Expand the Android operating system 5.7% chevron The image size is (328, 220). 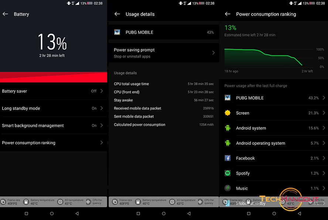[x=324, y=143]
